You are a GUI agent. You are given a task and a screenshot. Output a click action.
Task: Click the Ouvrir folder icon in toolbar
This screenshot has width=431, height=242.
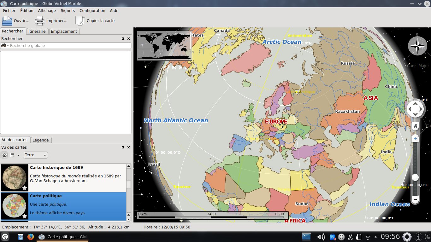pyautogui.click(x=7, y=21)
